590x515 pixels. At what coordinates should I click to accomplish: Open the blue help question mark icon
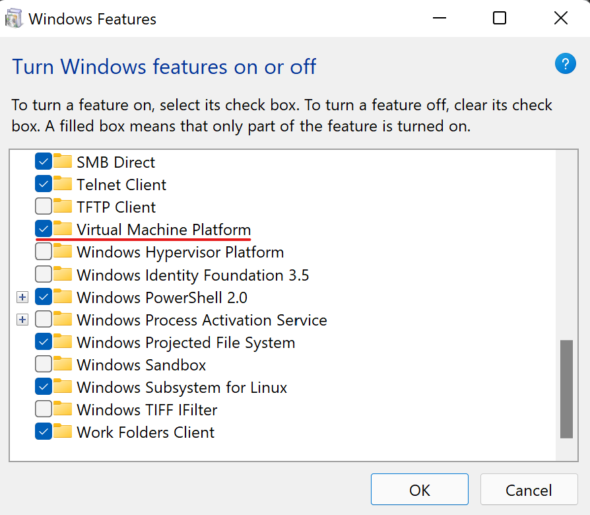coord(565,63)
